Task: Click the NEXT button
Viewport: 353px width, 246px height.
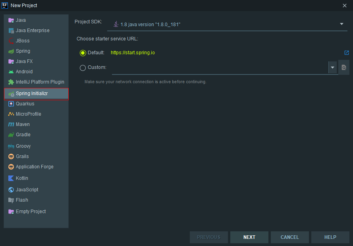Action: tap(249, 237)
